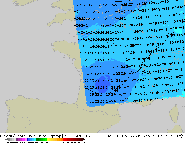Click the 'Height/Temp. 500 hPa' title text
185x143 pixels.
tap(23, 136)
